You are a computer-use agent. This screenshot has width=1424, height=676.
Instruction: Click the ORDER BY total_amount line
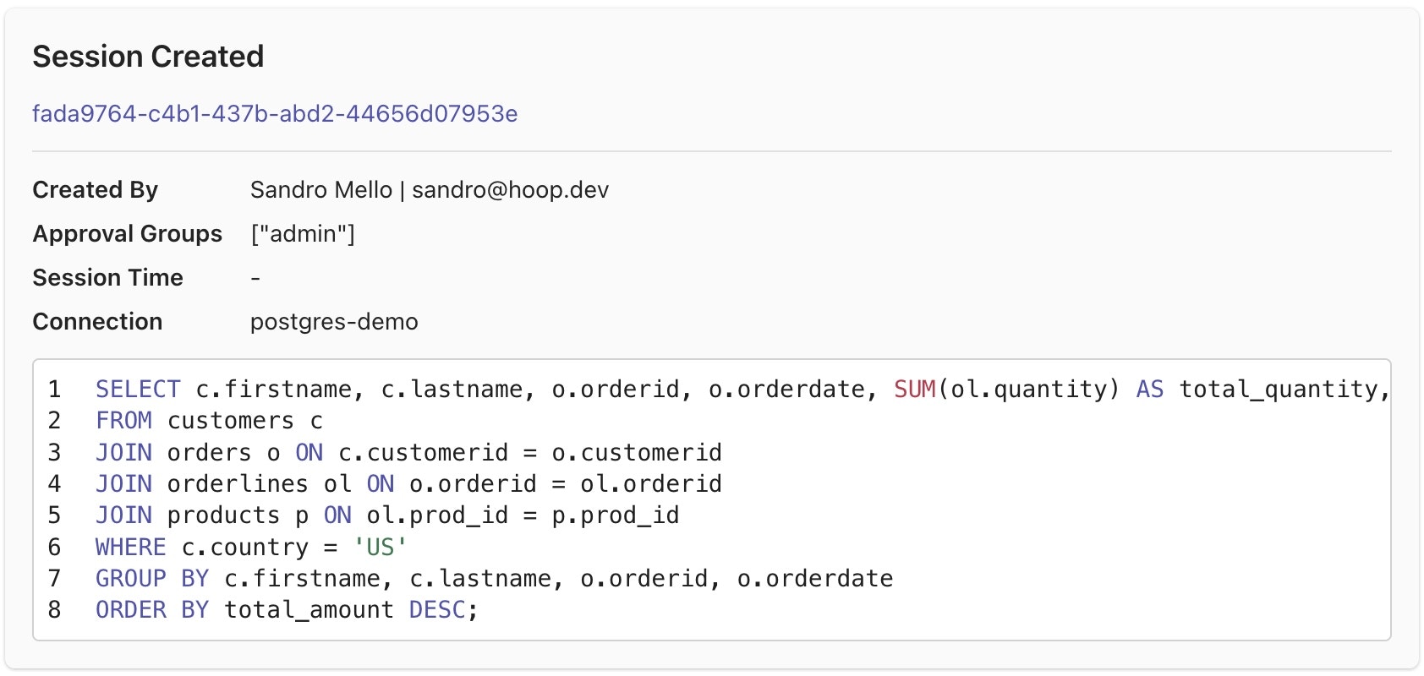coord(287,609)
